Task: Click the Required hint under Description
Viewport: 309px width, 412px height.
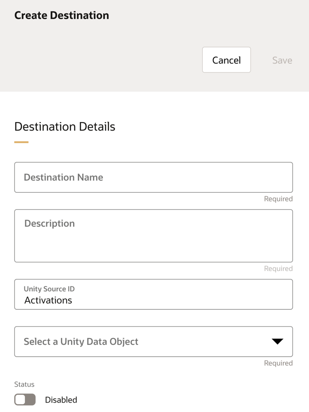Action: (278, 269)
